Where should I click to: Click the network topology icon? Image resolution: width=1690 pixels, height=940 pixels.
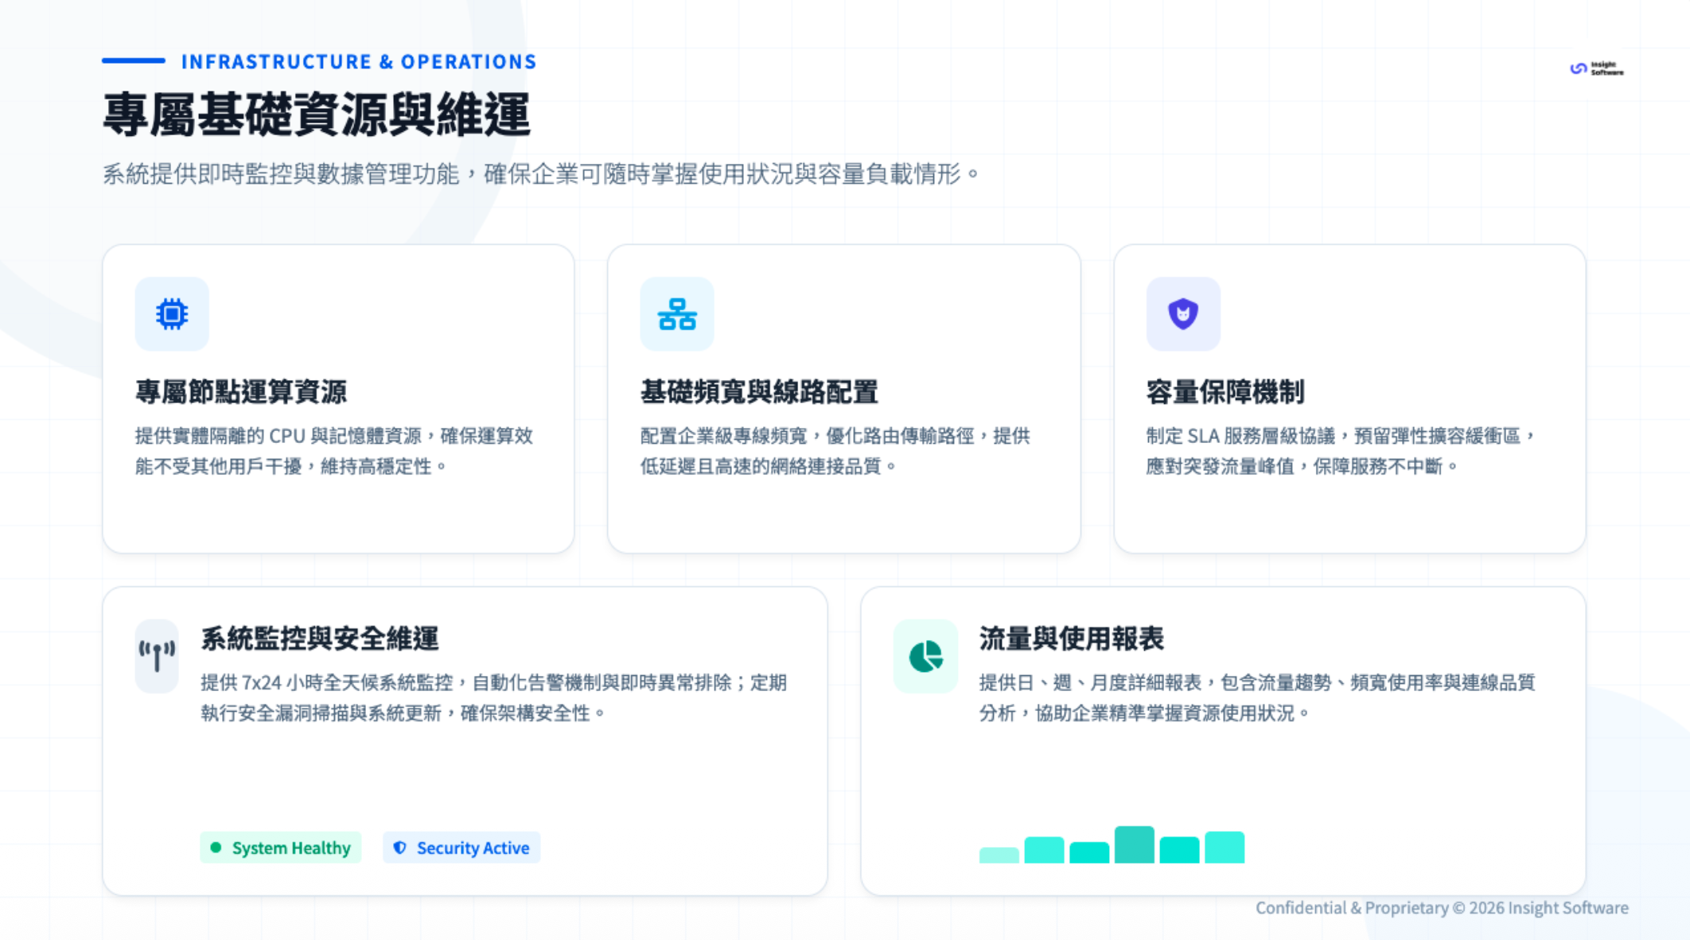point(677,314)
